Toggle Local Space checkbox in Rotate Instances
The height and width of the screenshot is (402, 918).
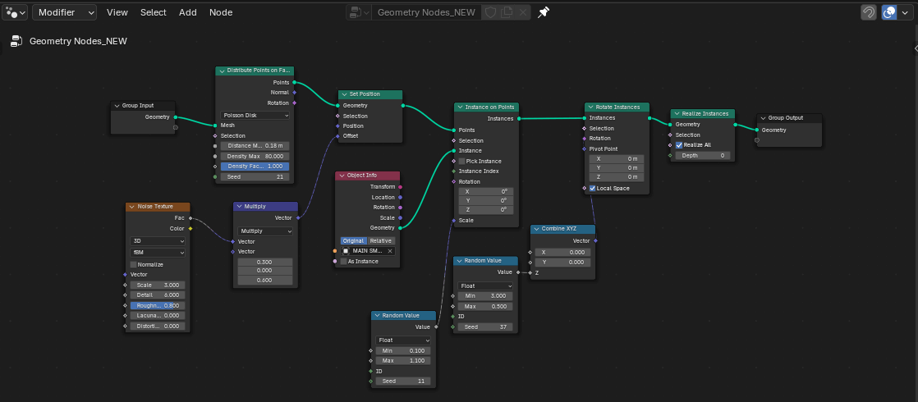tap(592, 188)
